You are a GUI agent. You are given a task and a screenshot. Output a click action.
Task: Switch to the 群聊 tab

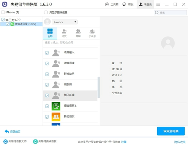point(78,33)
